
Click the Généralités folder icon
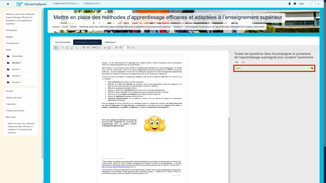8,56
